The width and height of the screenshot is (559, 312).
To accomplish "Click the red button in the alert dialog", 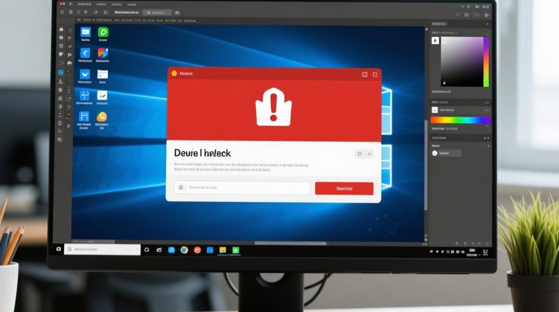I will point(344,188).
